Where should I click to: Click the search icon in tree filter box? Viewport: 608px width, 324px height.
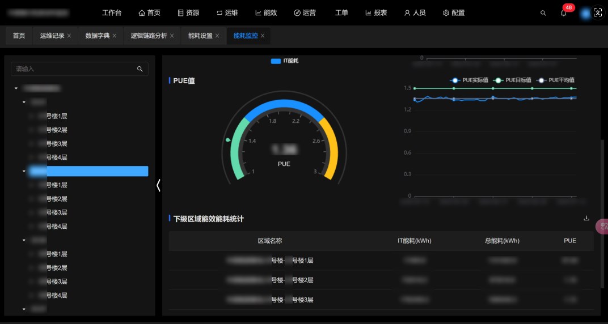point(140,69)
